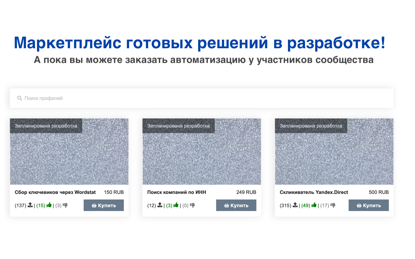
Task: Click thumbs-down icon on Wordstat card
Action: click(x=65, y=205)
